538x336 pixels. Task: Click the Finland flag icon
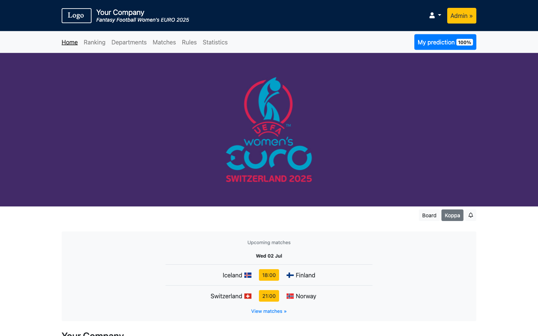(290, 275)
